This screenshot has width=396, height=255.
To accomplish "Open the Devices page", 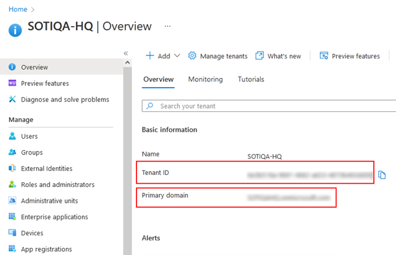I will tap(32, 233).
